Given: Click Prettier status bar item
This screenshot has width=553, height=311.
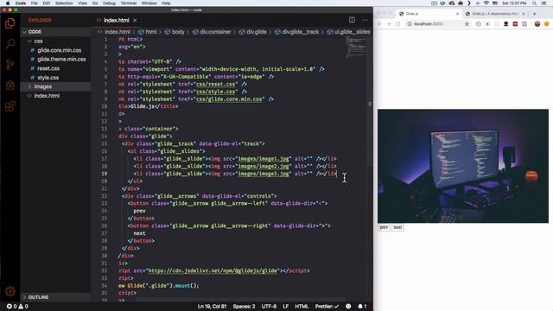Looking at the screenshot, I should (x=327, y=307).
